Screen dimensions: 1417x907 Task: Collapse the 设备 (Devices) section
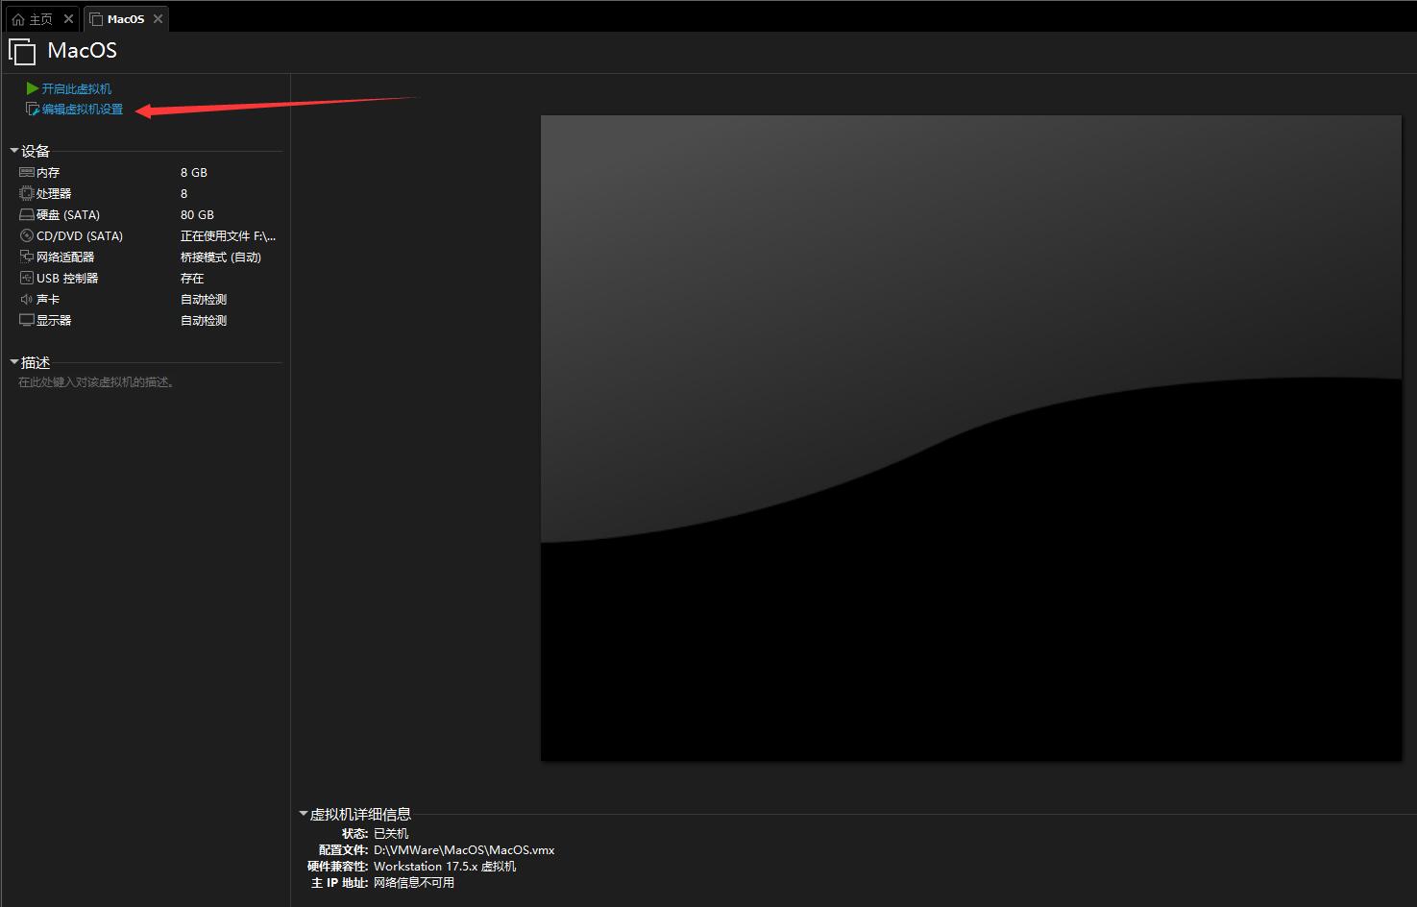[14, 151]
